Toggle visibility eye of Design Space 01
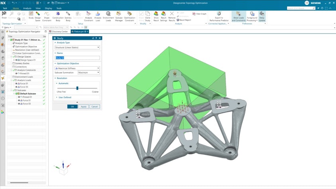This screenshot has width=336, height=189. (x=16, y=60)
